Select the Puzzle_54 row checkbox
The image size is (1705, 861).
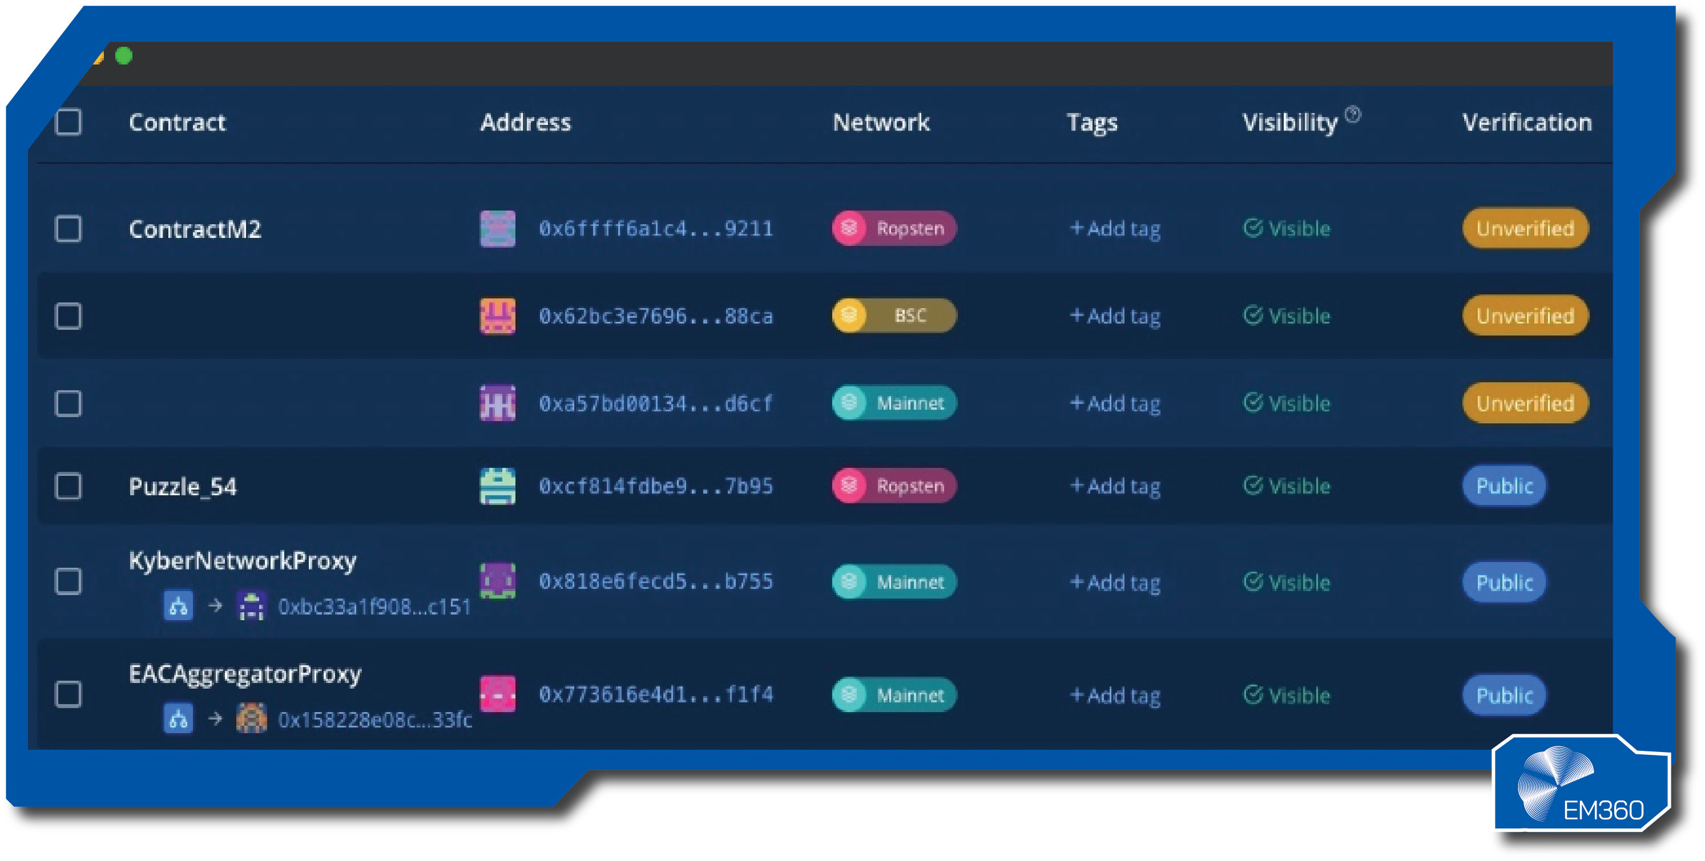(69, 487)
